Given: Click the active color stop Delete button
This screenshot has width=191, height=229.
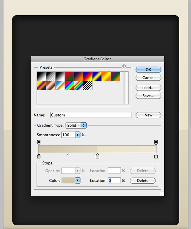Looking at the screenshot, I should coord(143,180).
